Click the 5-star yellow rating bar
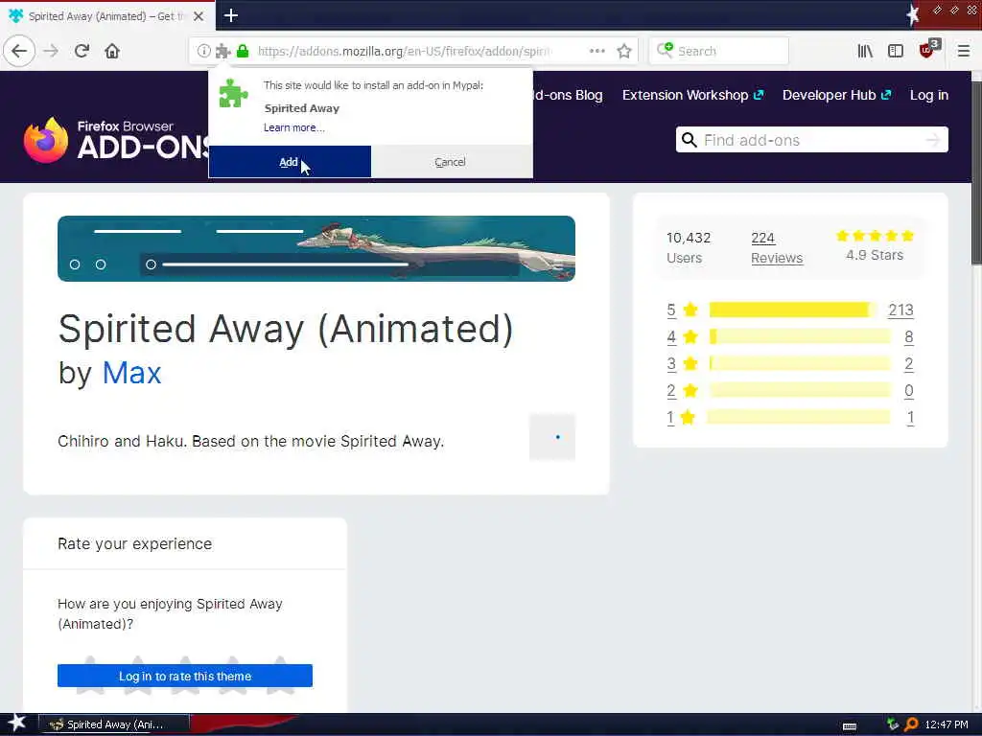The height and width of the screenshot is (736, 982). click(800, 310)
